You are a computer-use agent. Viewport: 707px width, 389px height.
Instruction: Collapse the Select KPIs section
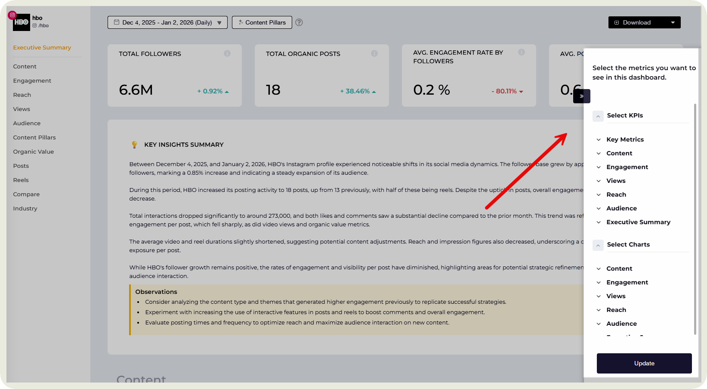[598, 116]
